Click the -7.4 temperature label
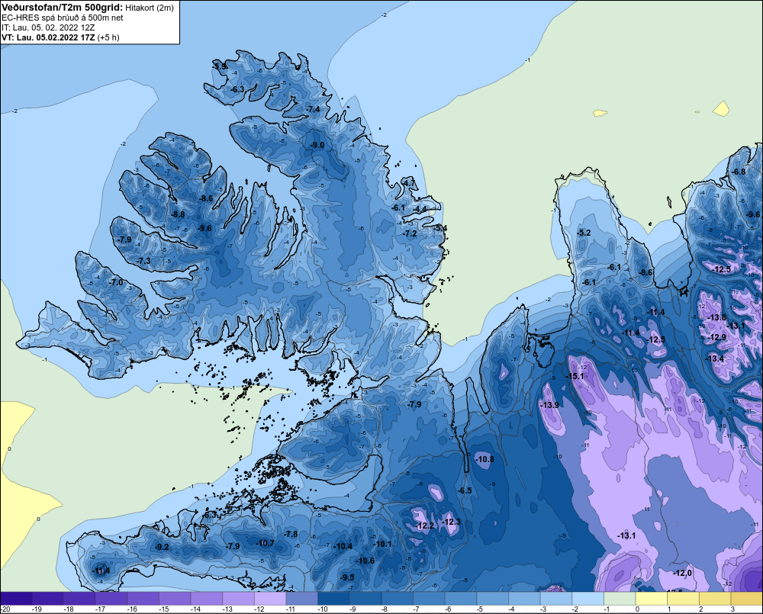The height and width of the screenshot is (614, 763). click(314, 109)
